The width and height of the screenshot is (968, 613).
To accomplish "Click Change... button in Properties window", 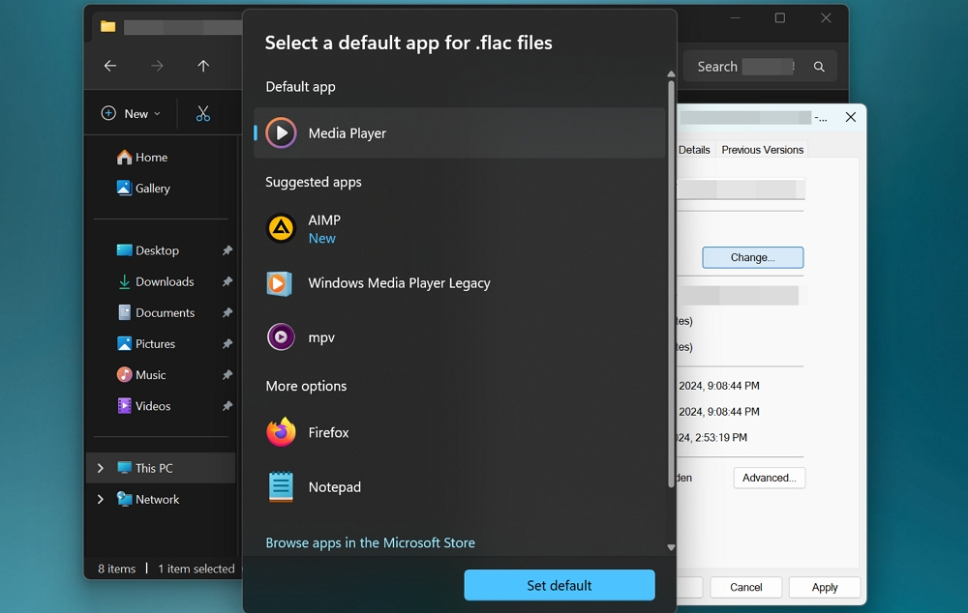I will [x=752, y=258].
